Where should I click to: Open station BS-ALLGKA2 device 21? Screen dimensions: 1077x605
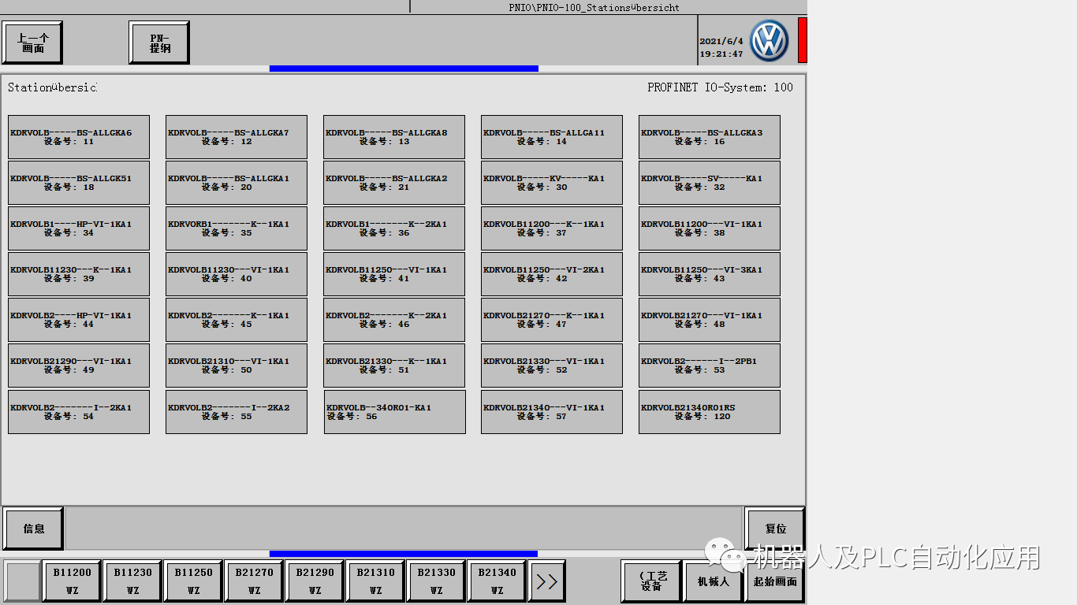coord(394,183)
